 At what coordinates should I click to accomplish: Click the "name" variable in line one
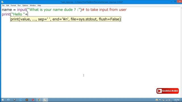coord(7,10)
